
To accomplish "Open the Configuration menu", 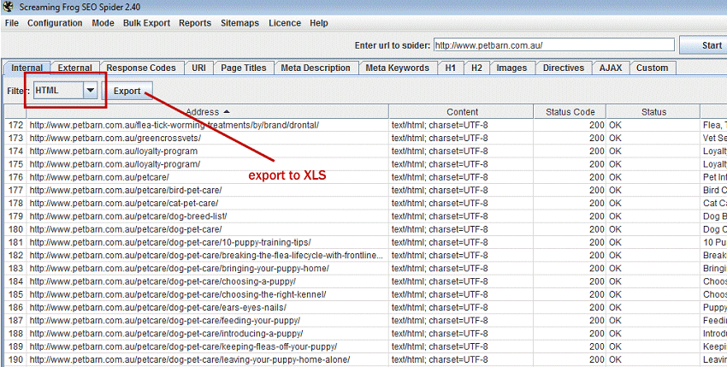I will (55, 23).
